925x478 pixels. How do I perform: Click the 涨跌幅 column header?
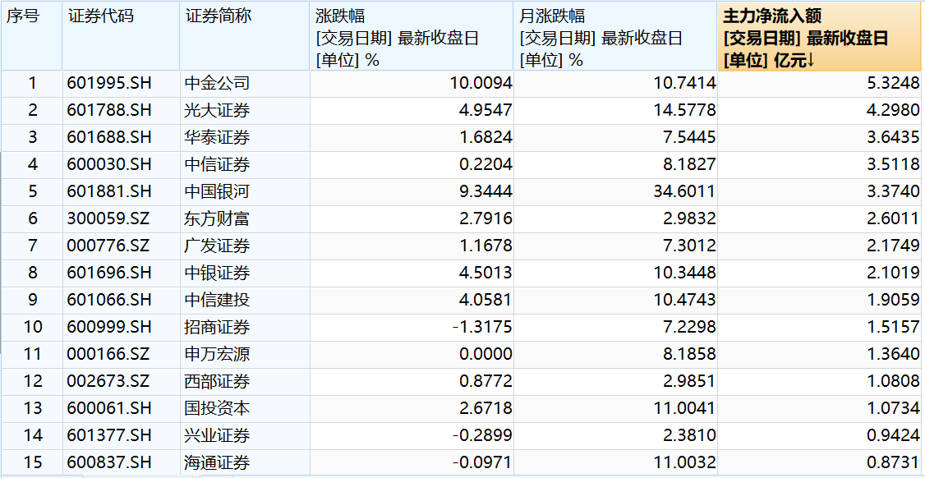coord(412,37)
